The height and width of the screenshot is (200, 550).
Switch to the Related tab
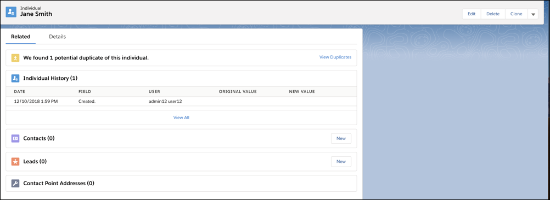(21, 36)
